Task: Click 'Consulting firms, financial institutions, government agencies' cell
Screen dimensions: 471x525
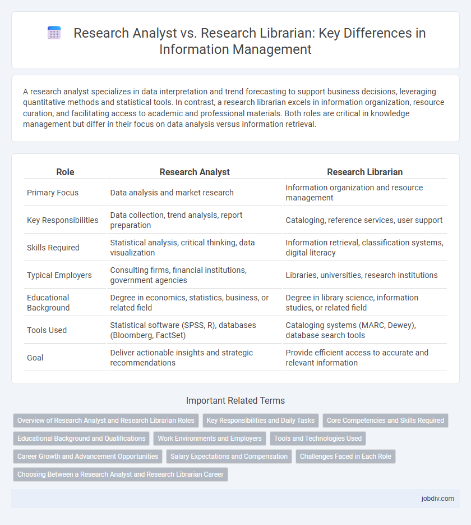Action: click(x=195, y=275)
